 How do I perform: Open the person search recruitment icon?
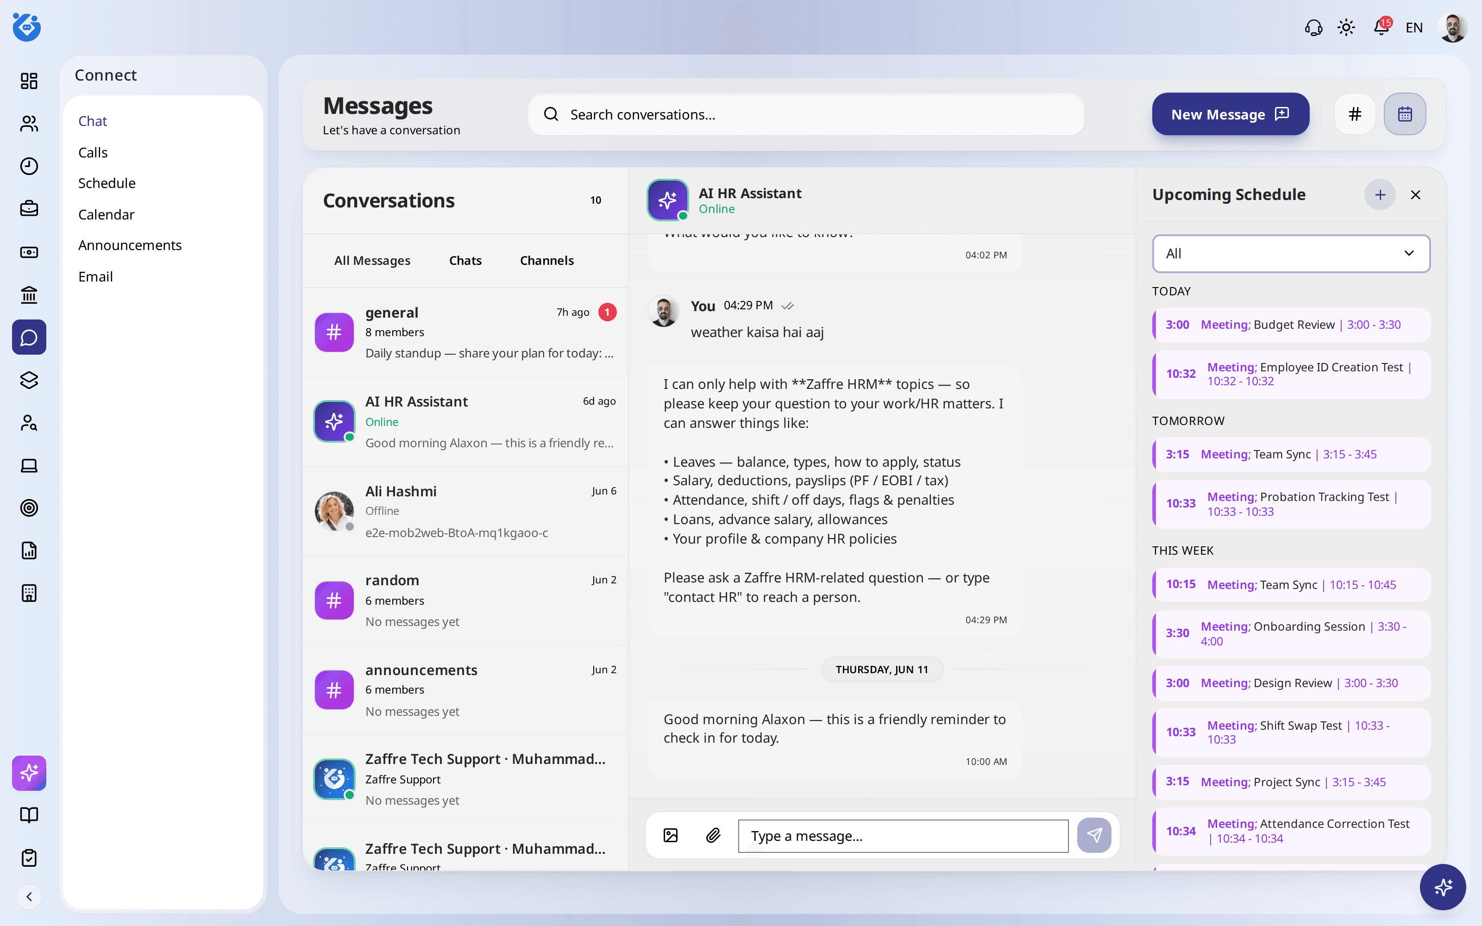pyautogui.click(x=29, y=423)
